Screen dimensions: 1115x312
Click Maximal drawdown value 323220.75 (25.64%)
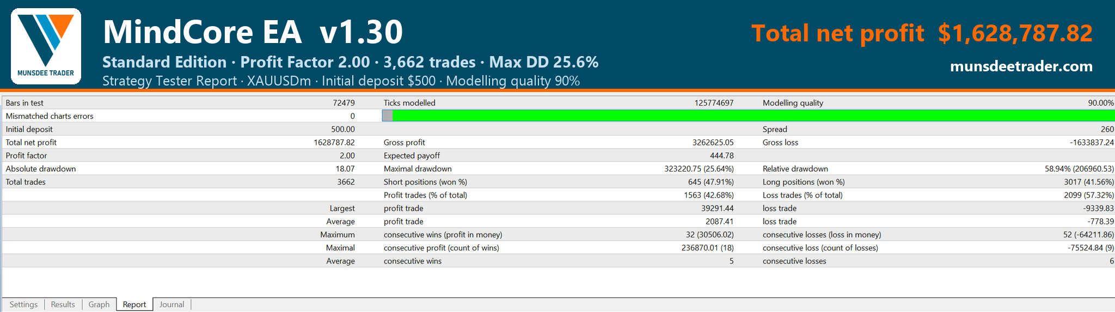[699, 169]
